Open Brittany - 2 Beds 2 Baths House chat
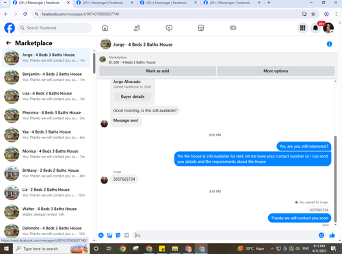 47,173
